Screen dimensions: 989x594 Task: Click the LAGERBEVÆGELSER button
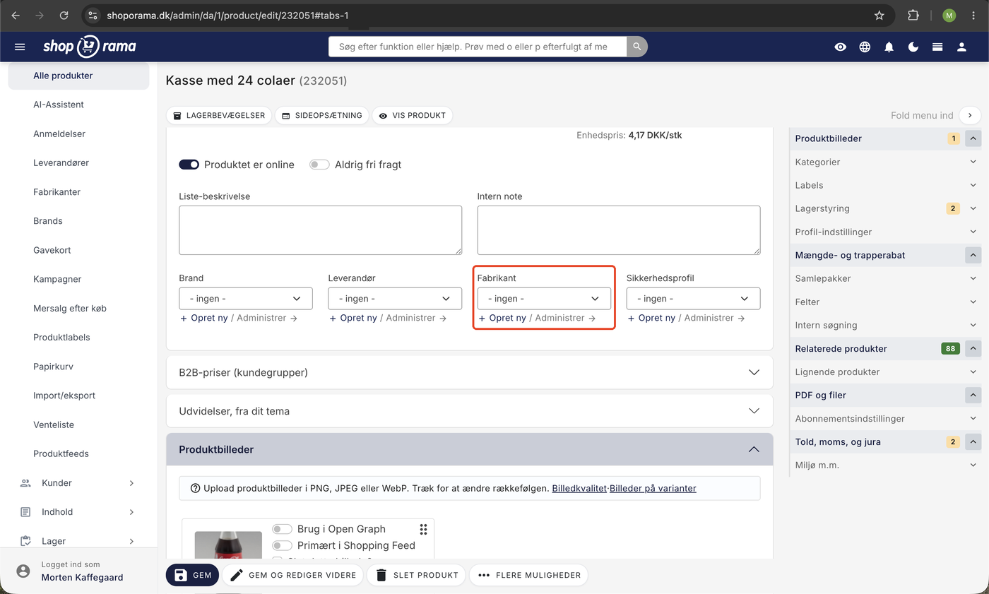click(219, 115)
